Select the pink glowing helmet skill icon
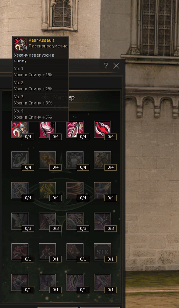Viewport: 179px width, 308px height. click(47, 129)
